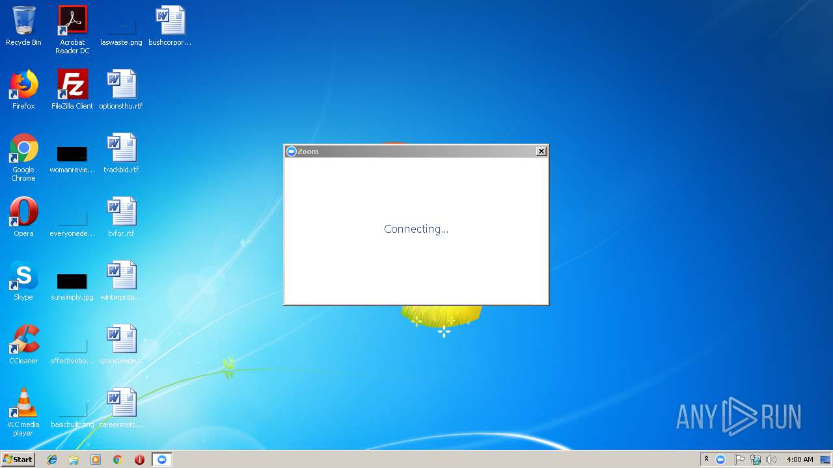The width and height of the screenshot is (833, 468).
Task: Click the Show Desktop button
Action: click(x=826, y=460)
